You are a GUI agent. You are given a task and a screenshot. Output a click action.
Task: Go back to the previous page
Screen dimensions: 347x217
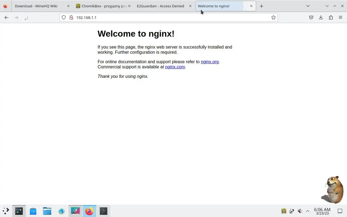[x=7, y=18]
